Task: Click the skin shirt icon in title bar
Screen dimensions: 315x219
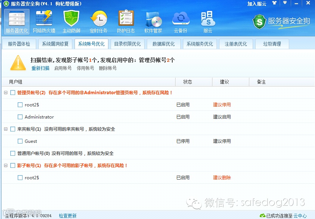Action: point(274,3)
